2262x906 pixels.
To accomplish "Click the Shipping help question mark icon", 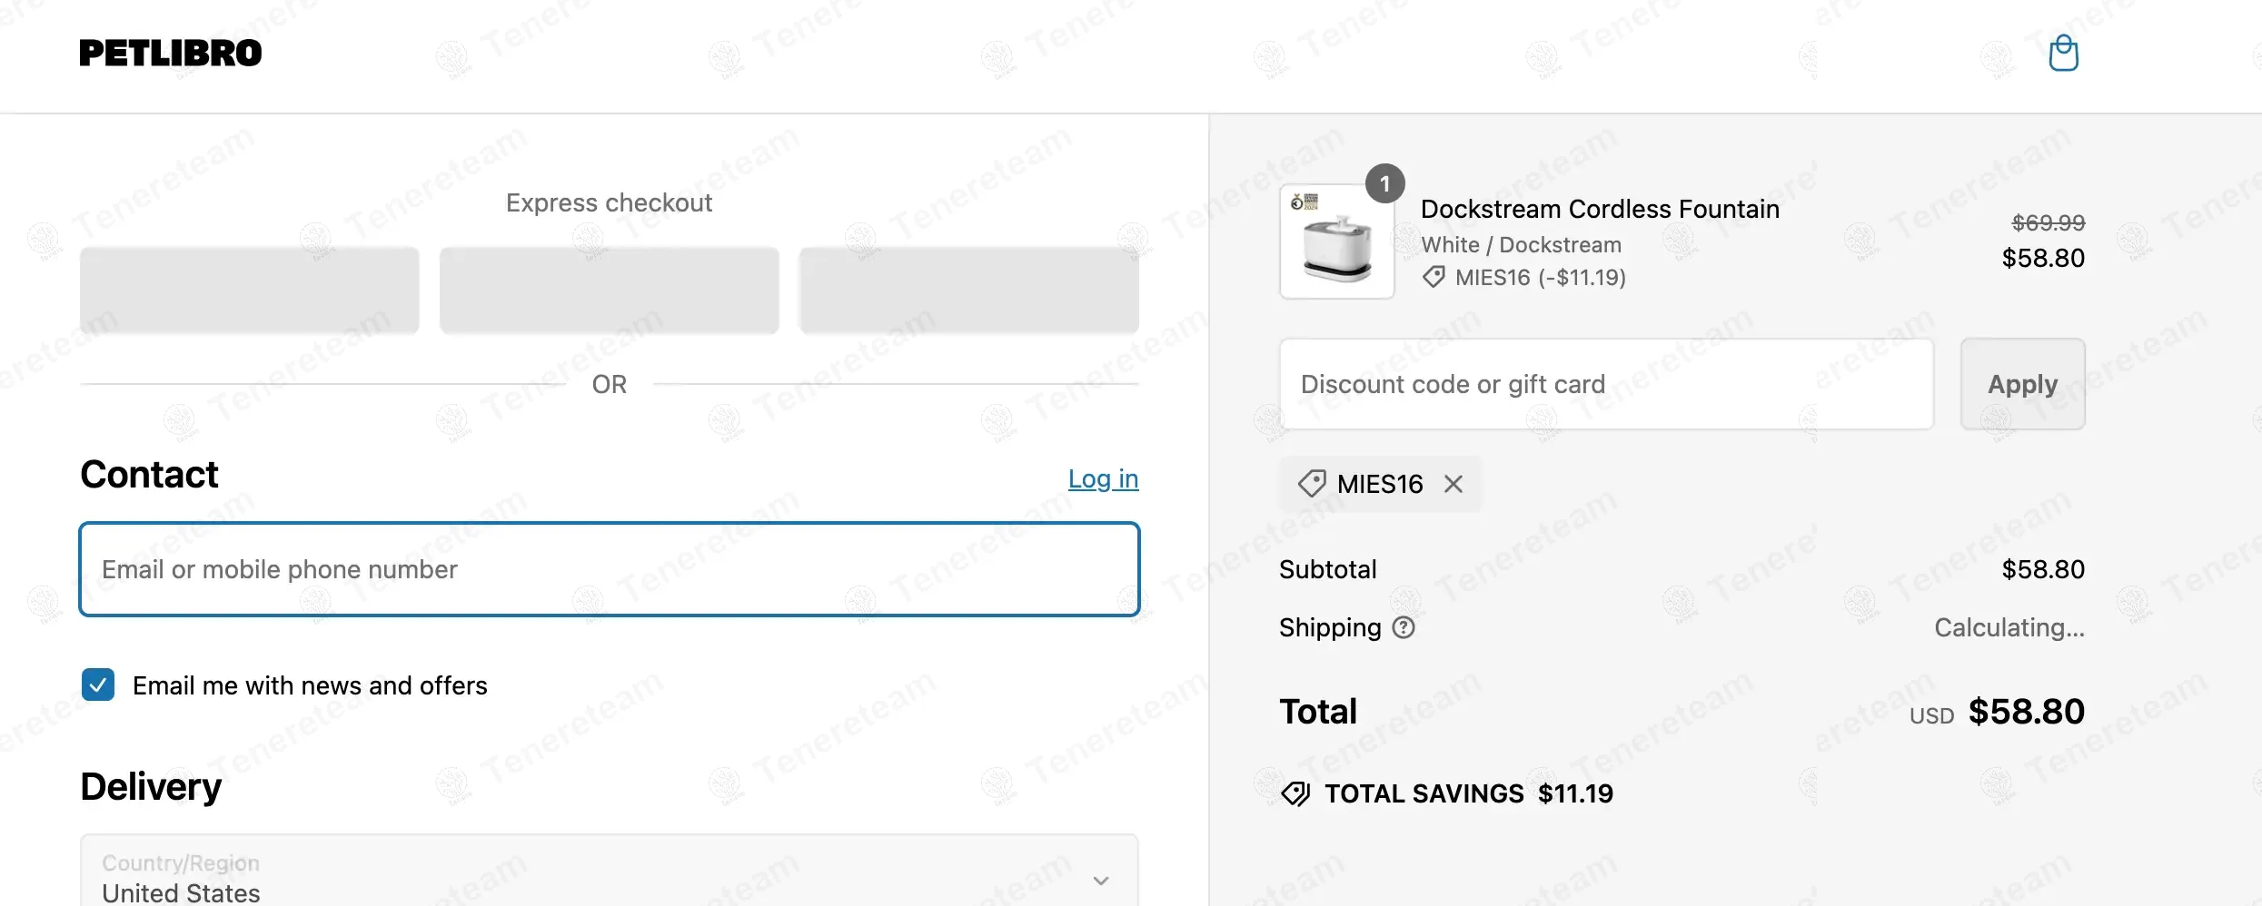I will [1404, 627].
